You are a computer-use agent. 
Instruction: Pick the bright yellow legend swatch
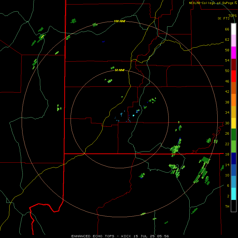pyautogui.click(x=234, y=123)
